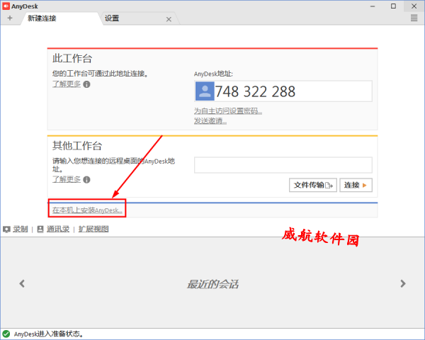
Task: Focus the remote AnyDesk address input field
Action: [x=283, y=165]
